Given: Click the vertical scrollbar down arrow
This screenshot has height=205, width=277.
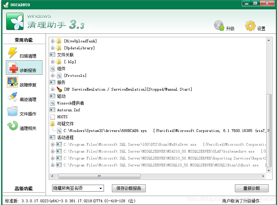Looking at the screenshot, I should point(269,171).
